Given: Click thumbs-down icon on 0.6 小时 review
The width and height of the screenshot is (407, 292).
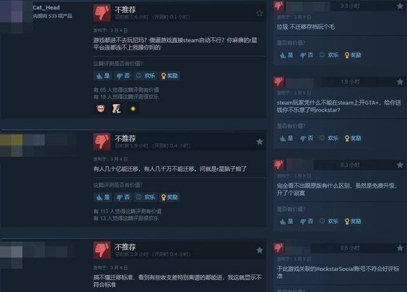Looking at the screenshot, I should (x=279, y=248).
